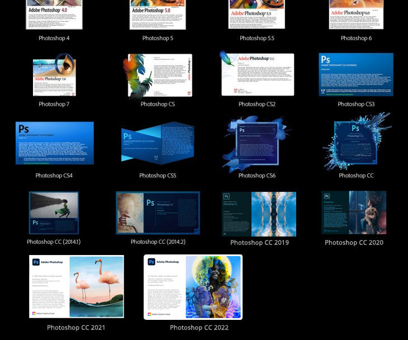The height and width of the screenshot is (340, 408).
Task: Click the Ps logo on CC 2021 splash
Action: 36,262
